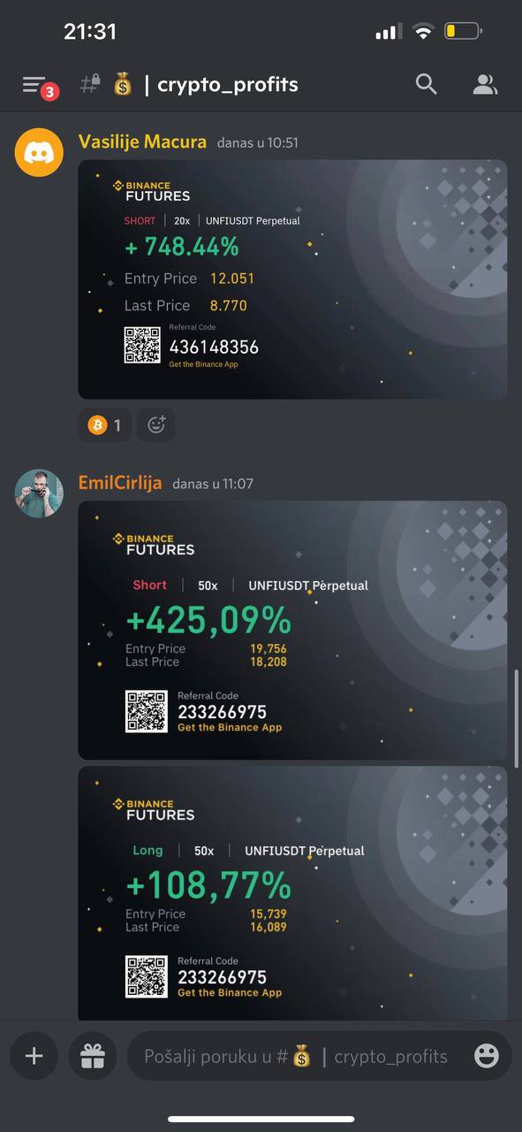Image resolution: width=522 pixels, height=1132 pixels.
Task: Open the plus attachment button
Action: tap(34, 1056)
